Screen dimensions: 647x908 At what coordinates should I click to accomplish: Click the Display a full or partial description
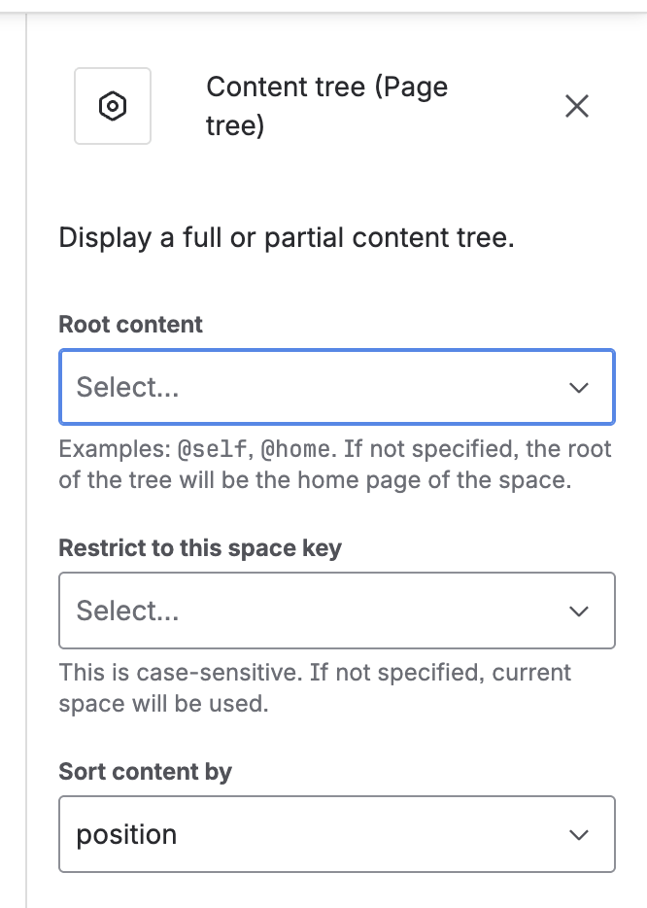287,237
